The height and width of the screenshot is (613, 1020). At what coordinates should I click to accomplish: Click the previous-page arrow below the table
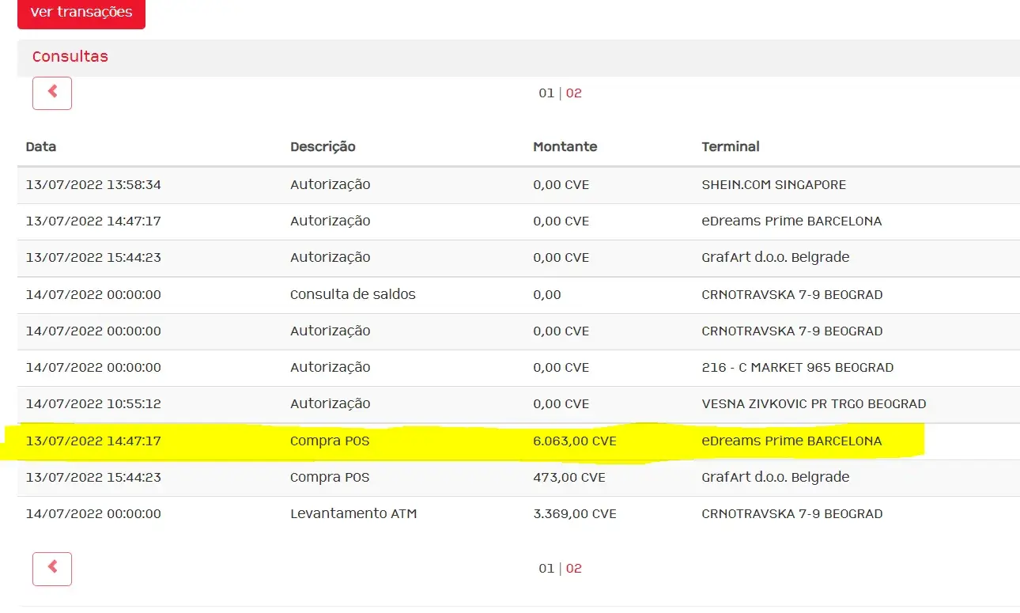[52, 569]
